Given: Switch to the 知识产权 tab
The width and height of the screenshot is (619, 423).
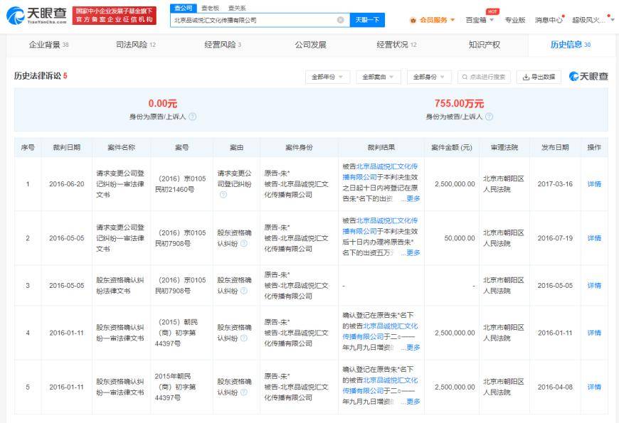Looking at the screenshot, I should click(484, 45).
